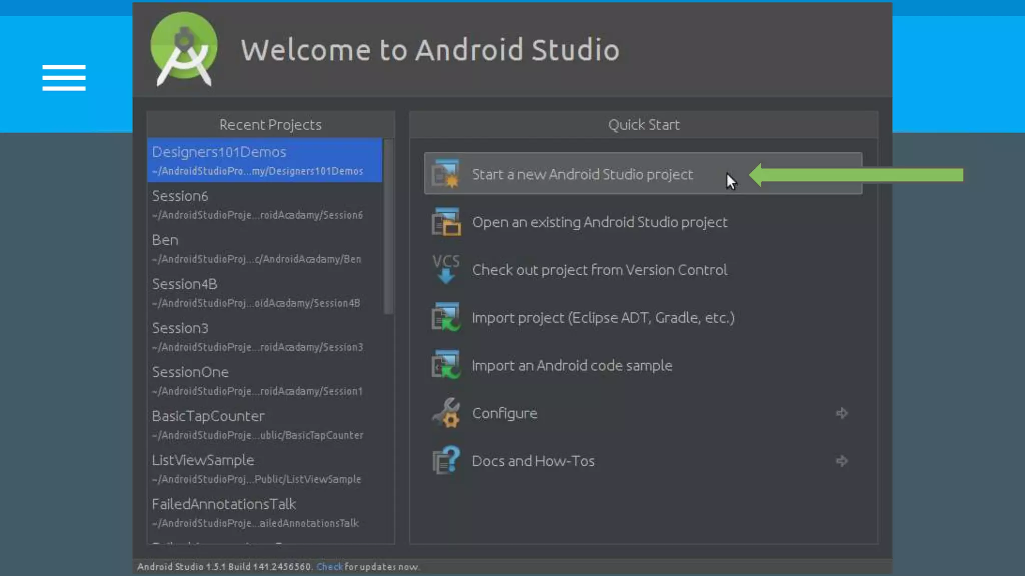Viewport: 1025px width, 576px height.
Task: Choose Import project (Eclipse ADT, Gradle, etc.)
Action: click(x=643, y=317)
